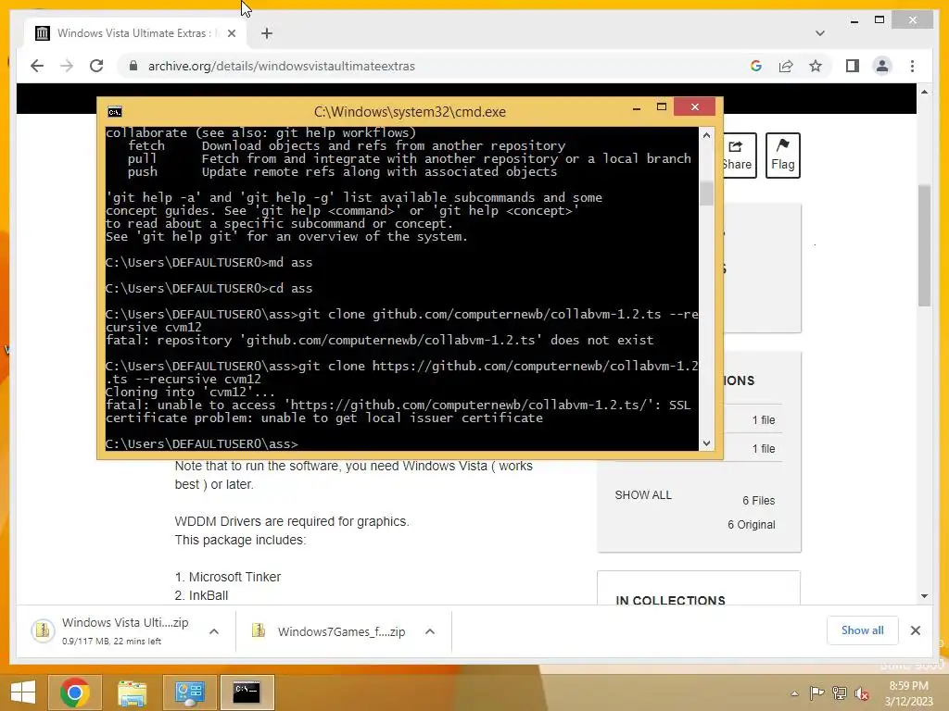Viewport: 949px width, 711px height.
Task: Select the Windows Vista Ultimate Extras tab
Action: (x=135, y=33)
